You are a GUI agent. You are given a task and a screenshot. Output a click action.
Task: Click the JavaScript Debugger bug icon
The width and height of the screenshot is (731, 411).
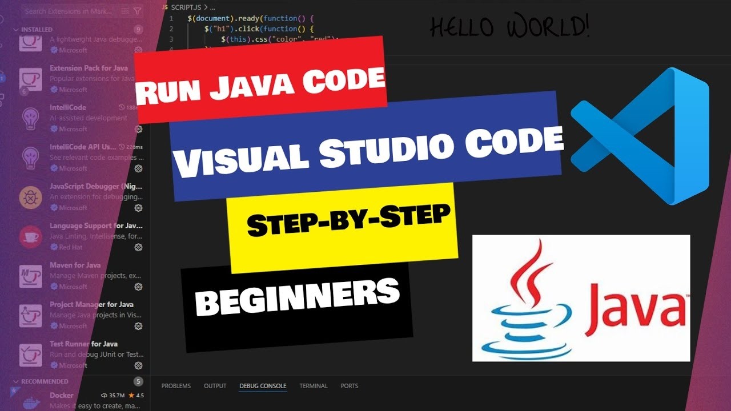30,198
